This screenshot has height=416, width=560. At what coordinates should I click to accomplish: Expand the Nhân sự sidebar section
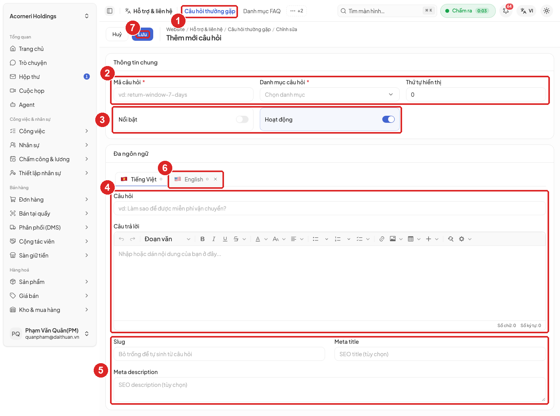tap(50, 145)
